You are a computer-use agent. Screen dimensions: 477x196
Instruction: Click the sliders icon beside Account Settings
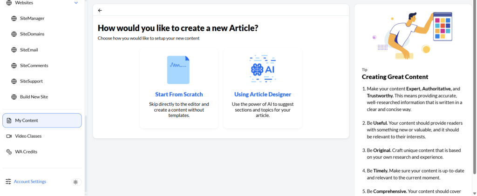pos(8,182)
